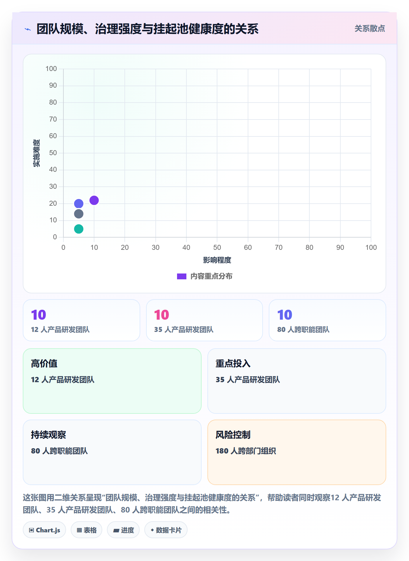The width and height of the screenshot is (409, 561).
Task: Open the 35 人产品研发团队 stat card
Action: tap(204, 320)
